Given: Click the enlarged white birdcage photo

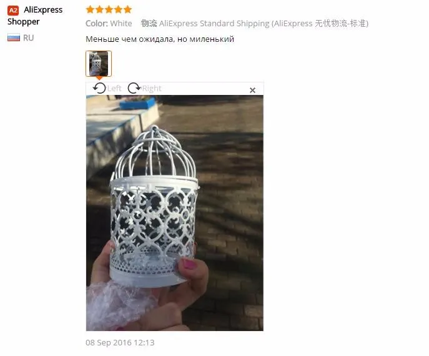Looking at the screenshot, I should (175, 213).
